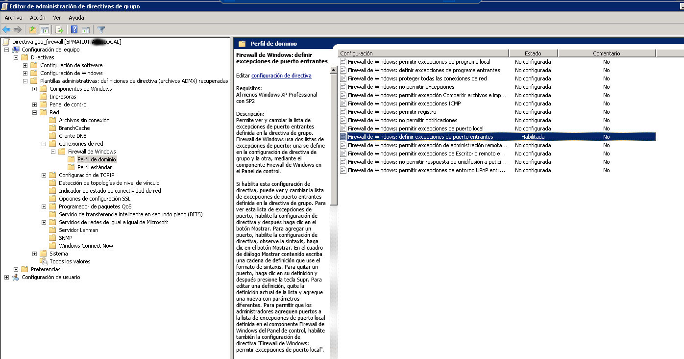
Task: Select Perfil estándar folder in tree
Action: [x=94, y=167]
